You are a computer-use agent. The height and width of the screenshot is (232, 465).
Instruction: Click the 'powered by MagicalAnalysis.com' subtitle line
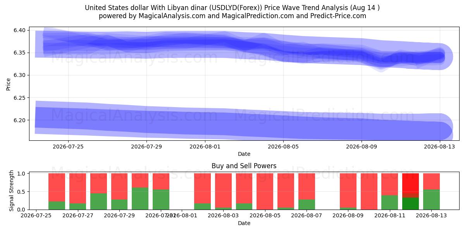pos(232,16)
